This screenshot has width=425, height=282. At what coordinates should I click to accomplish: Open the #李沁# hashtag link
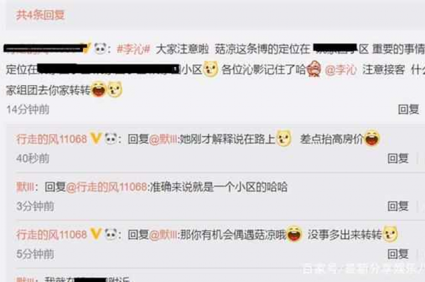click(x=133, y=50)
